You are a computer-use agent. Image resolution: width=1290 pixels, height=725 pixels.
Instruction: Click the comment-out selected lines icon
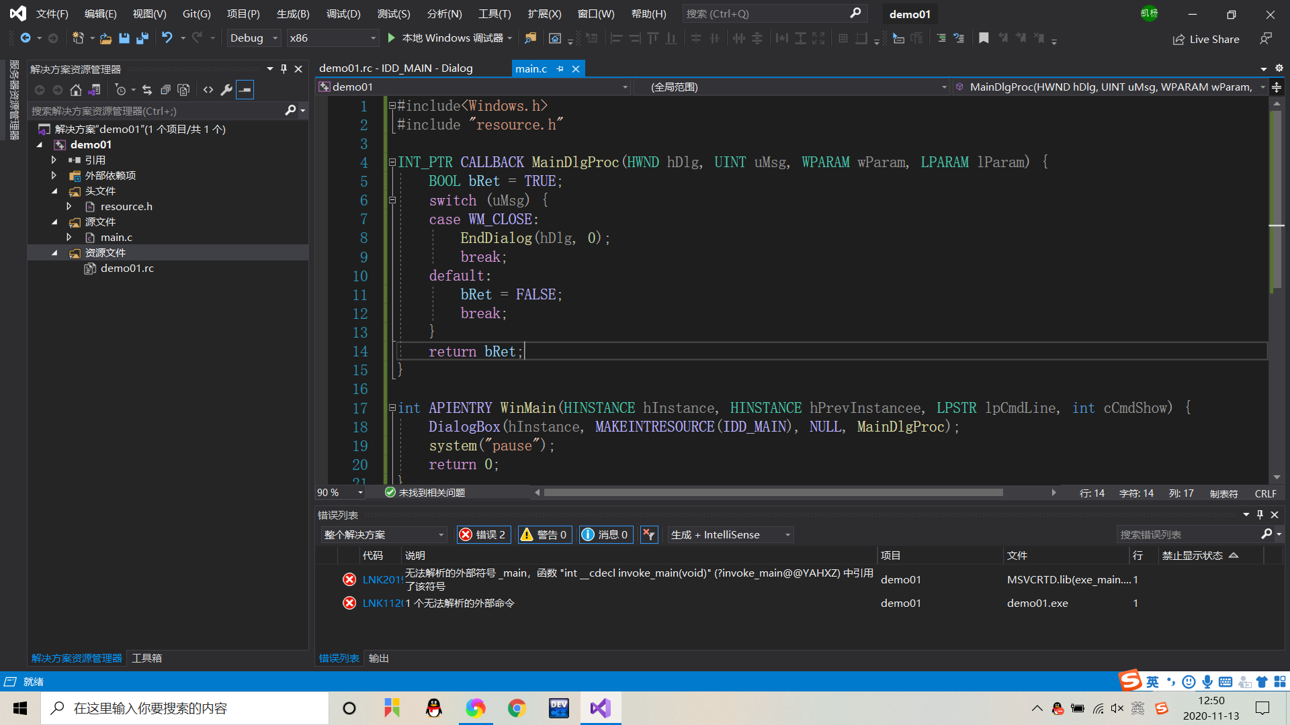coord(941,38)
